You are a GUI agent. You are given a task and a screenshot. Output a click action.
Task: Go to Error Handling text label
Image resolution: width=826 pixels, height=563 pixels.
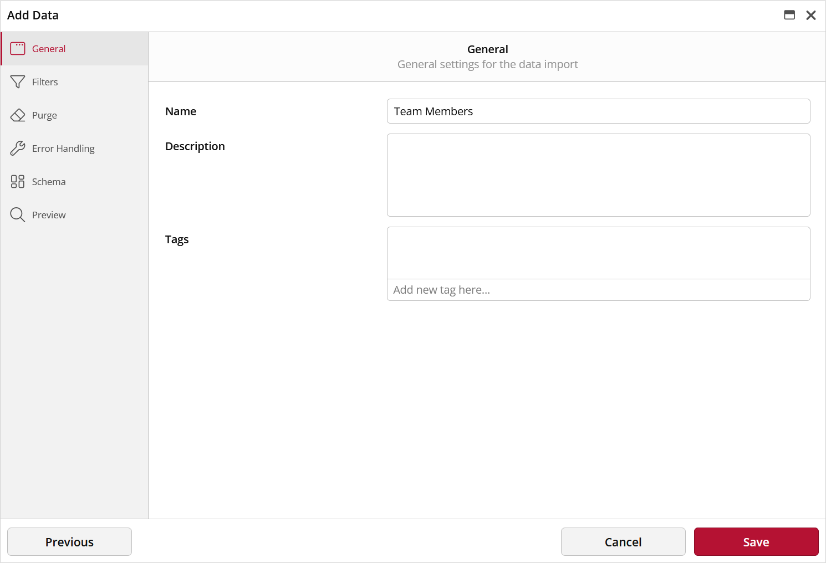pos(63,149)
